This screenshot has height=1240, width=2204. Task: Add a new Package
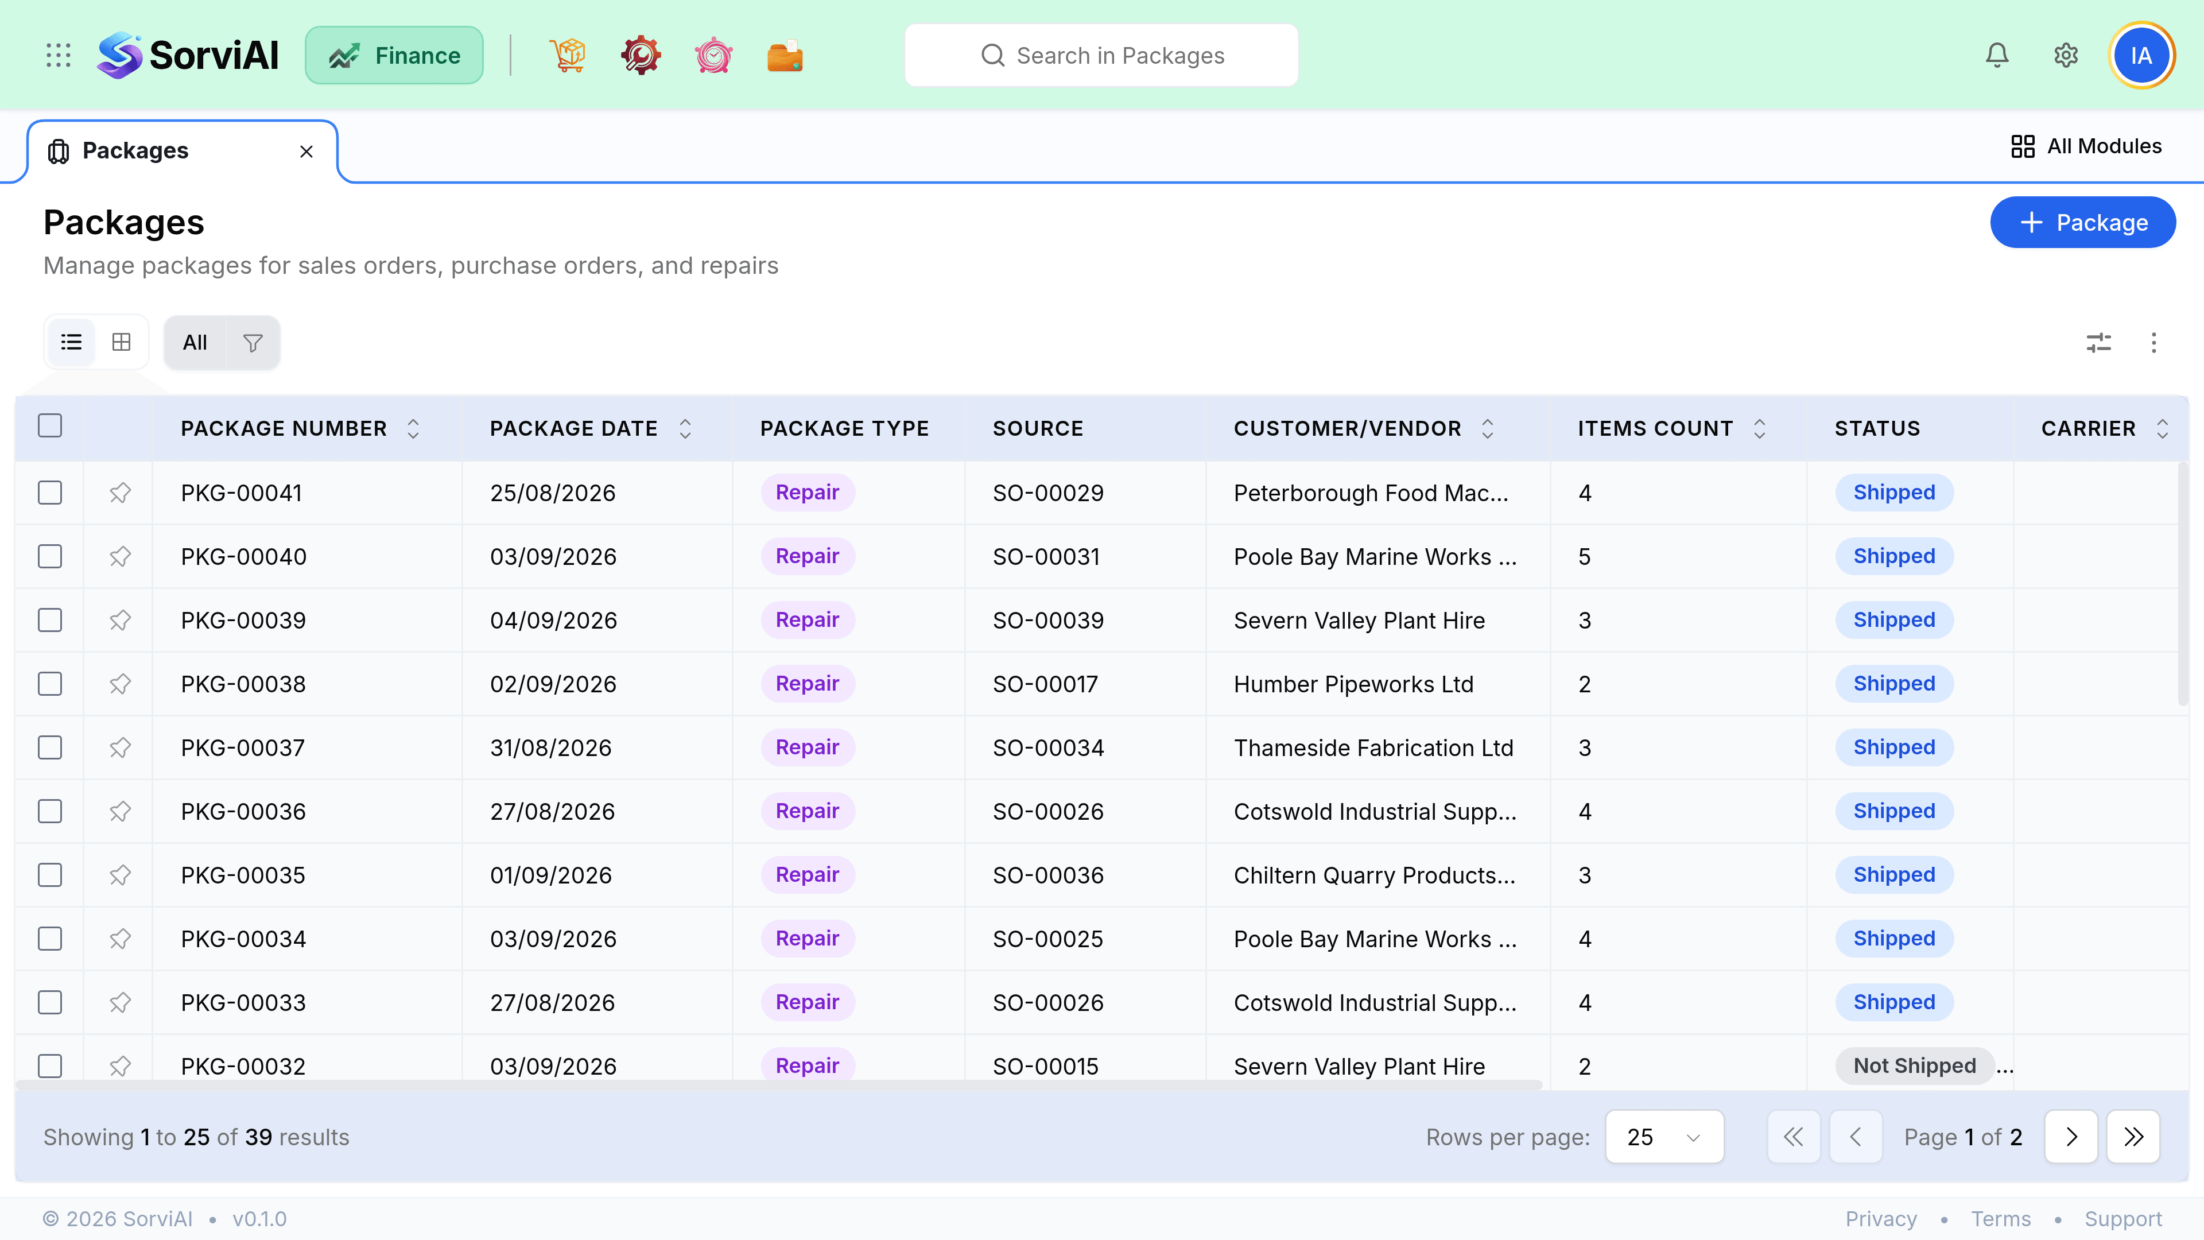(x=2082, y=223)
